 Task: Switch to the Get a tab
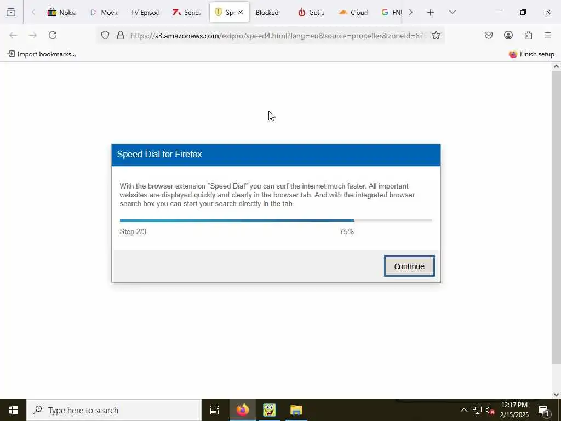point(311,12)
